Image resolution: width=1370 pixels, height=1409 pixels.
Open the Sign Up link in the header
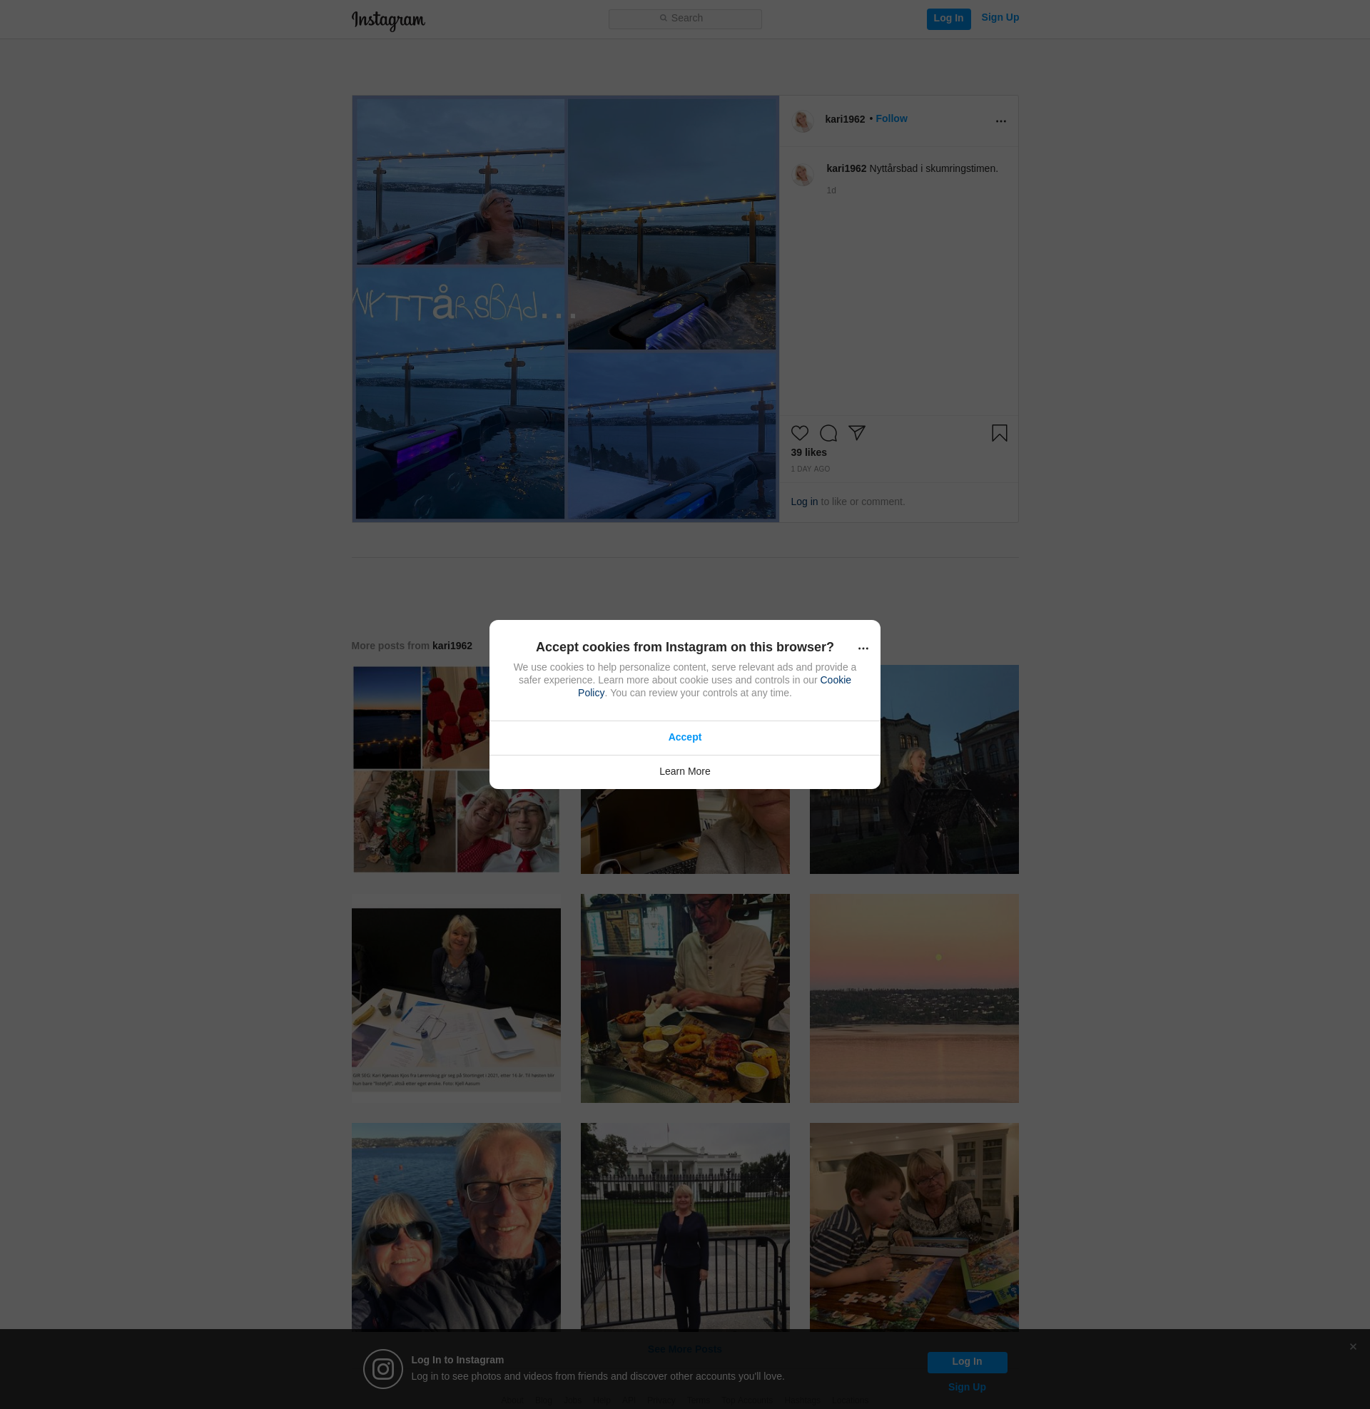click(x=1000, y=18)
